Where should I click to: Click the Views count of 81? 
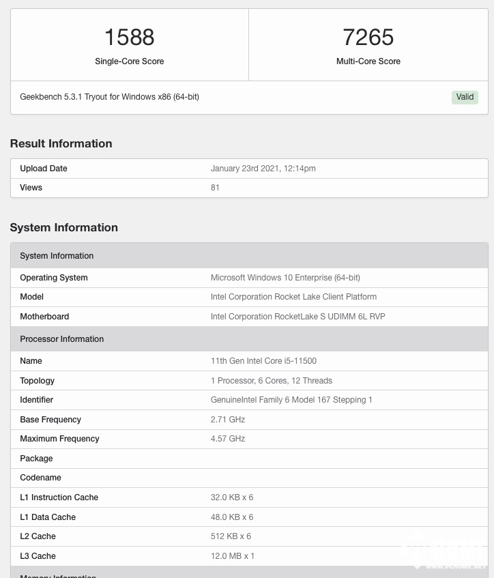tap(215, 188)
